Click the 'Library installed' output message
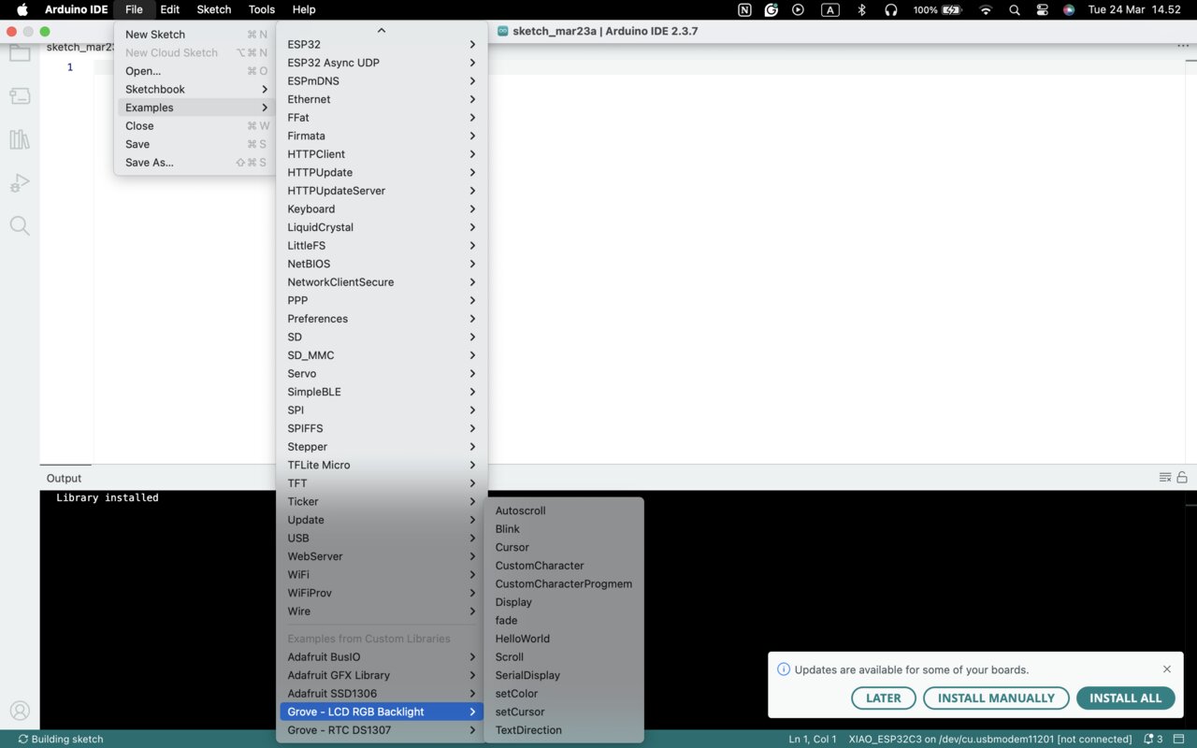 click(x=108, y=497)
